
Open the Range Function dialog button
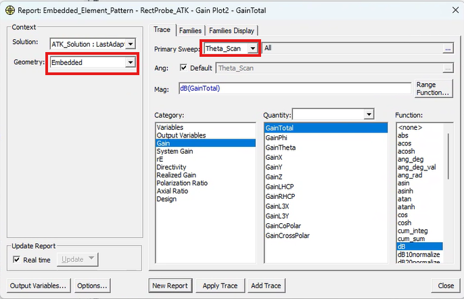coord(433,89)
